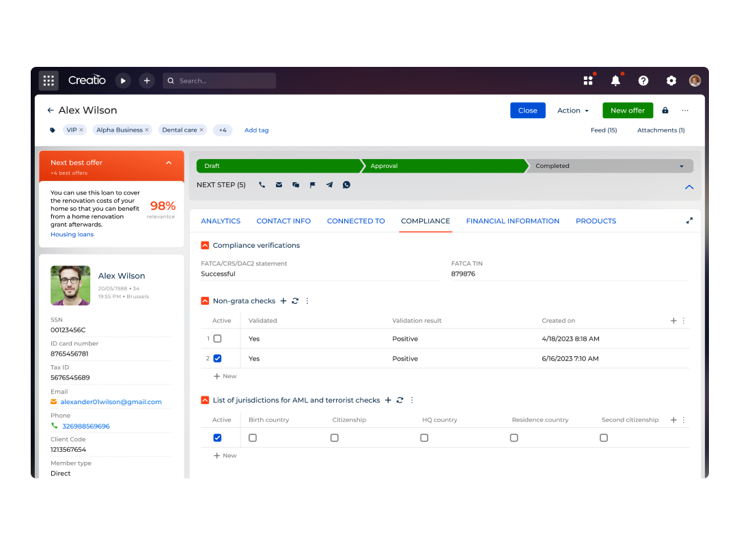Open the Housing loans link
The width and height of the screenshot is (739, 546).
coord(72,235)
